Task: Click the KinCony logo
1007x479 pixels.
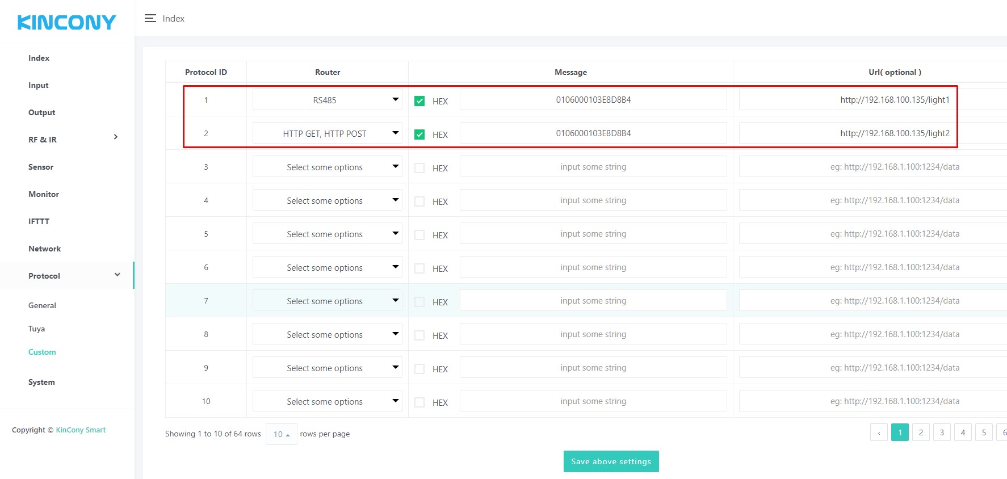Action: tap(67, 22)
